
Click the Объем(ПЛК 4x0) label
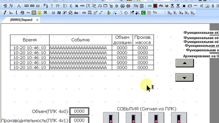(x=50, y=111)
